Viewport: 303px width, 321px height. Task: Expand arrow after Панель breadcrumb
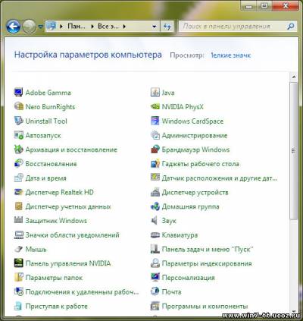[x=92, y=27]
